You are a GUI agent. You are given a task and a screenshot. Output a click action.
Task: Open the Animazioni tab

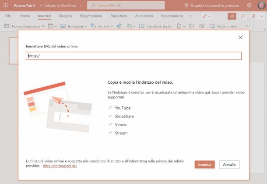coord(144,16)
